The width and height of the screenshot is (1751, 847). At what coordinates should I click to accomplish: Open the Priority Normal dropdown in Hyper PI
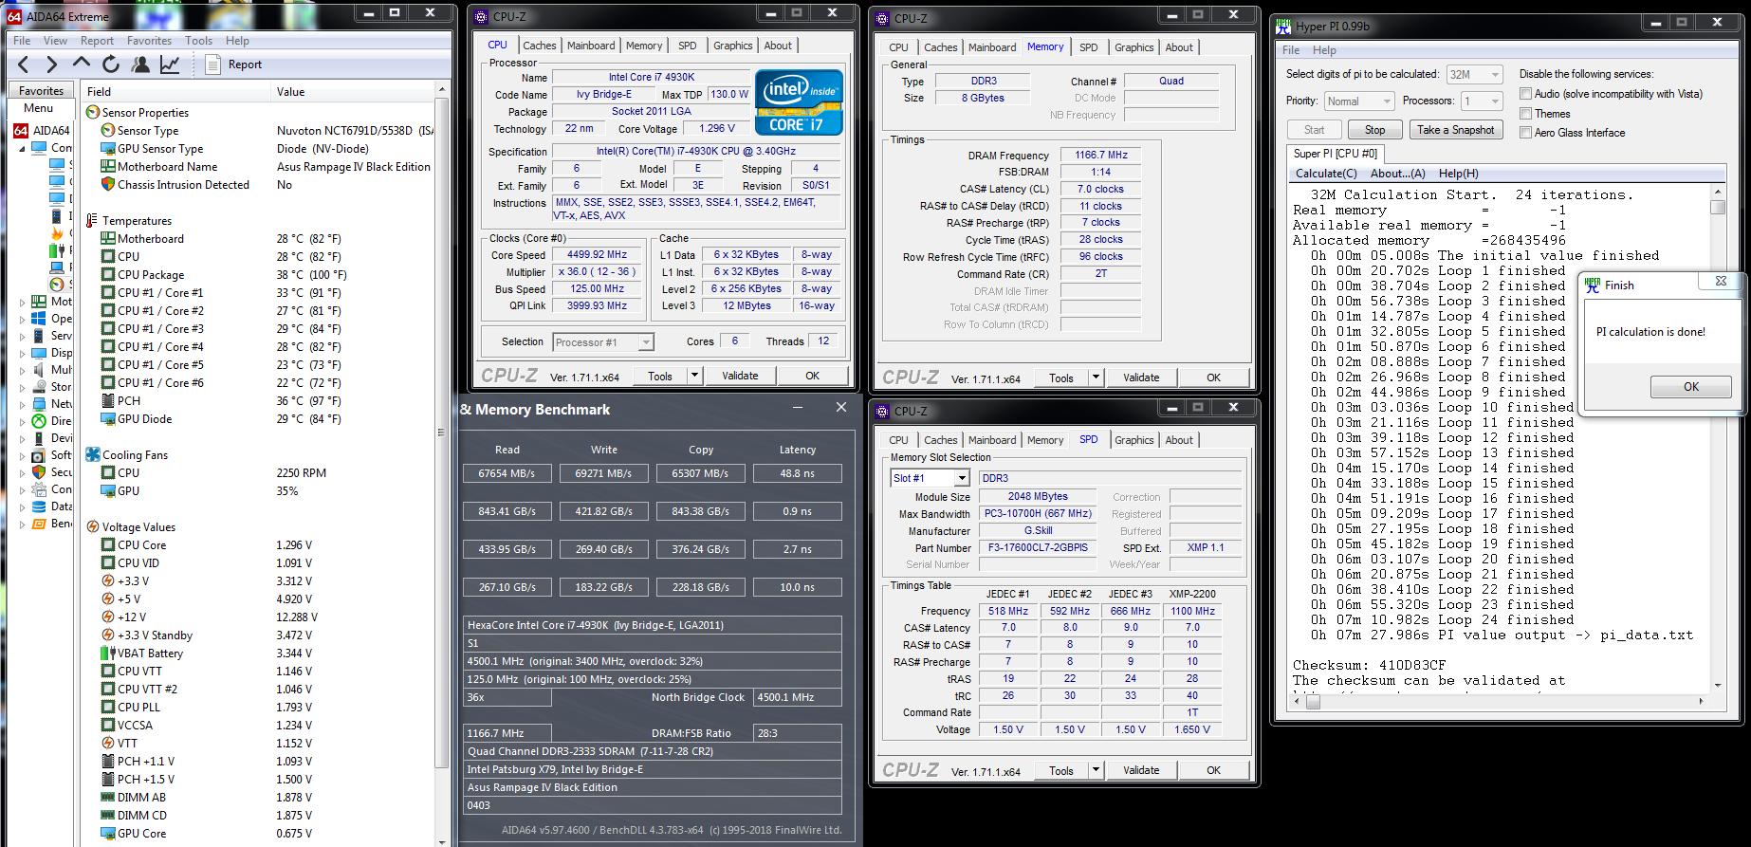tap(1358, 101)
